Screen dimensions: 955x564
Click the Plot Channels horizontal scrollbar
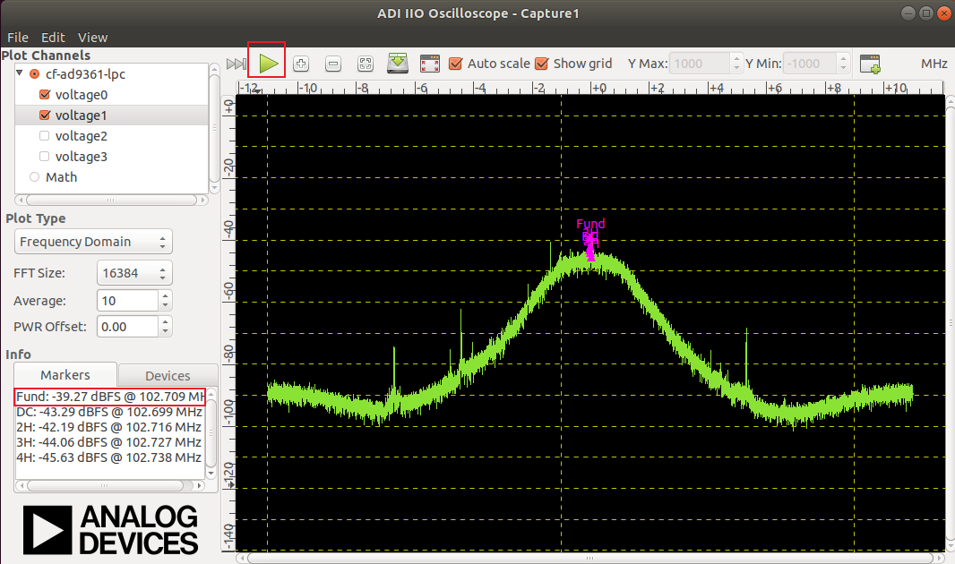110,200
